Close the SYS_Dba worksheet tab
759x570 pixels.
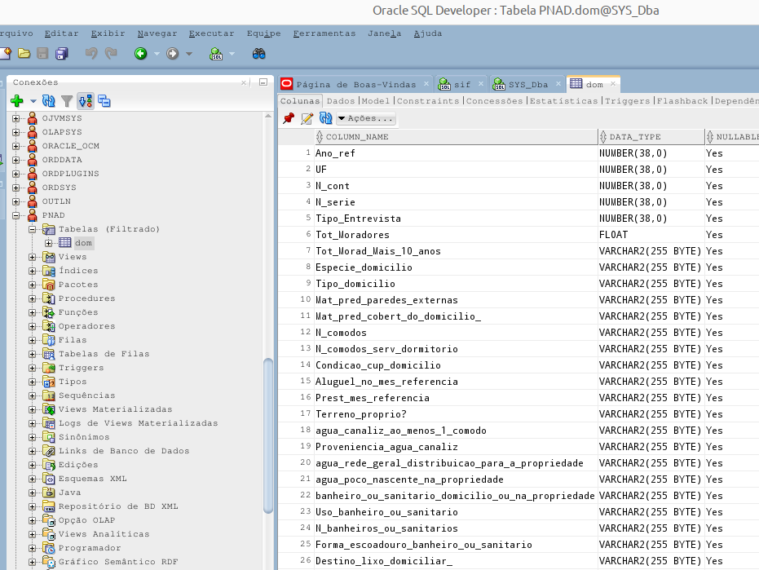558,84
